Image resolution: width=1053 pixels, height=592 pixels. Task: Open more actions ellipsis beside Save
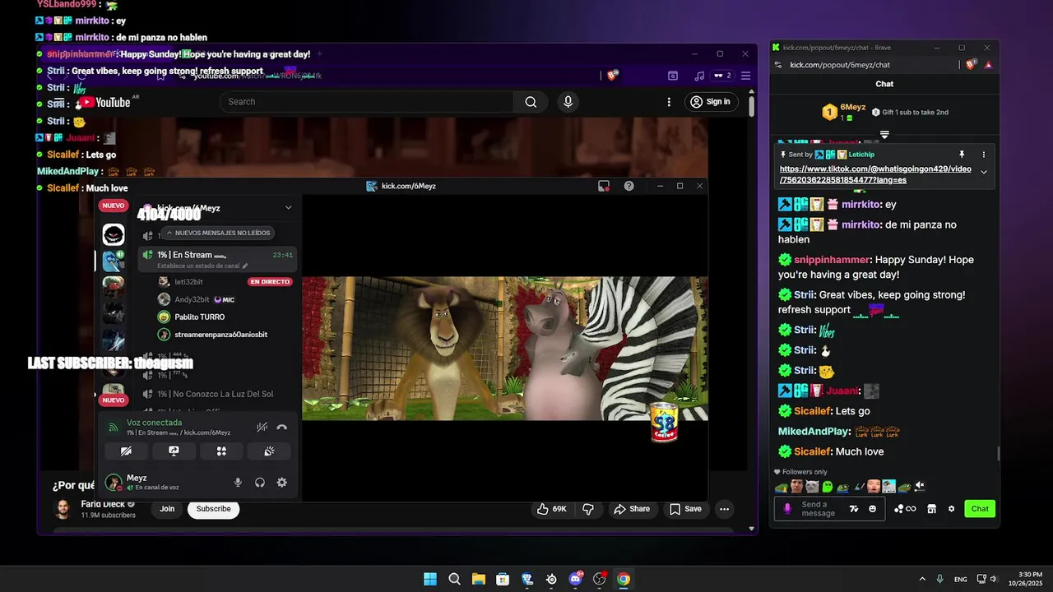tap(724, 509)
